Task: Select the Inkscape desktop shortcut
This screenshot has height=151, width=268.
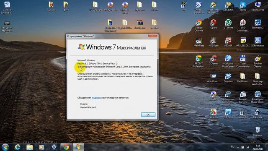Action: (258, 114)
